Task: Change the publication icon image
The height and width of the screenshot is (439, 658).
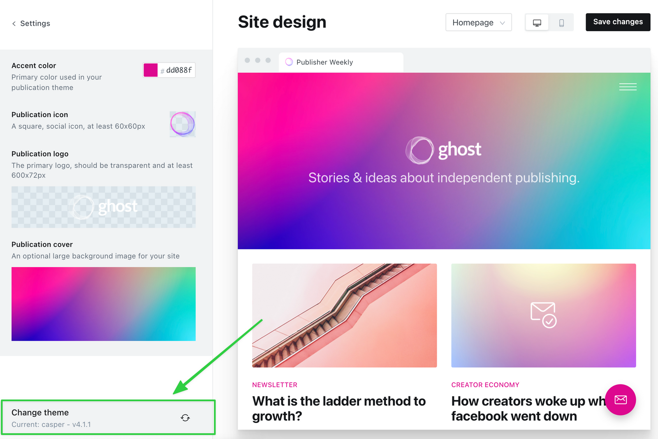Action: tap(183, 124)
